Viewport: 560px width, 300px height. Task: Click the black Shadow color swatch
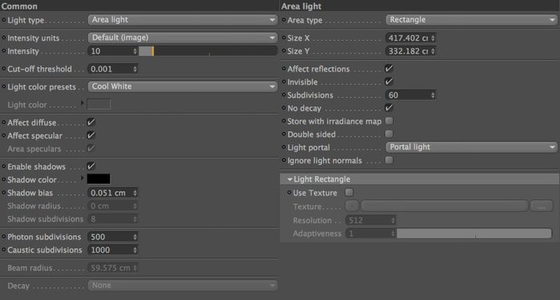pos(99,179)
